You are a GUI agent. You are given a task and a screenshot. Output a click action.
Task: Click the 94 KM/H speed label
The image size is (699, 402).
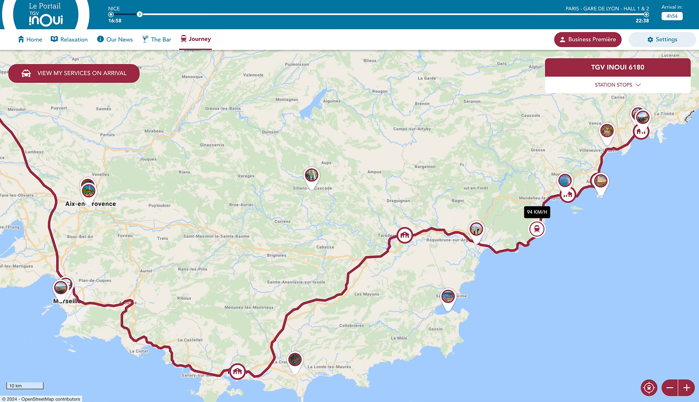537,212
